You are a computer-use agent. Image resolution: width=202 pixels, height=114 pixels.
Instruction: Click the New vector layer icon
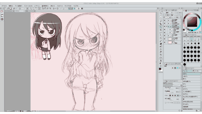[168, 17]
